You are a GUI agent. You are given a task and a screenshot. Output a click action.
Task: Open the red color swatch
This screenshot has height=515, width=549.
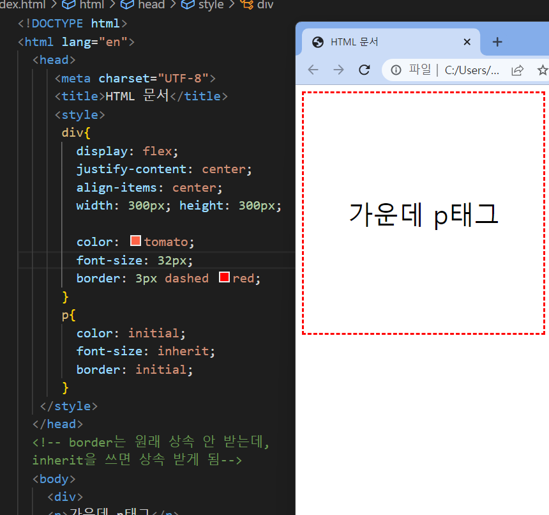pos(224,277)
